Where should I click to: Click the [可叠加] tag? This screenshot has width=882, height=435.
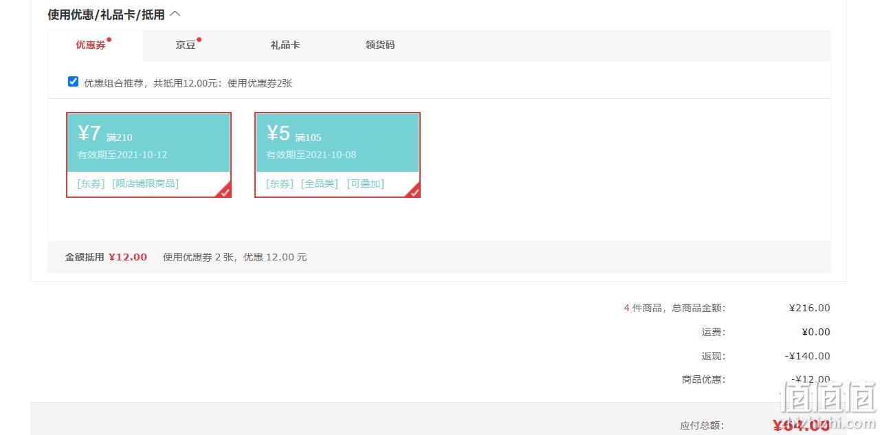[x=365, y=183]
